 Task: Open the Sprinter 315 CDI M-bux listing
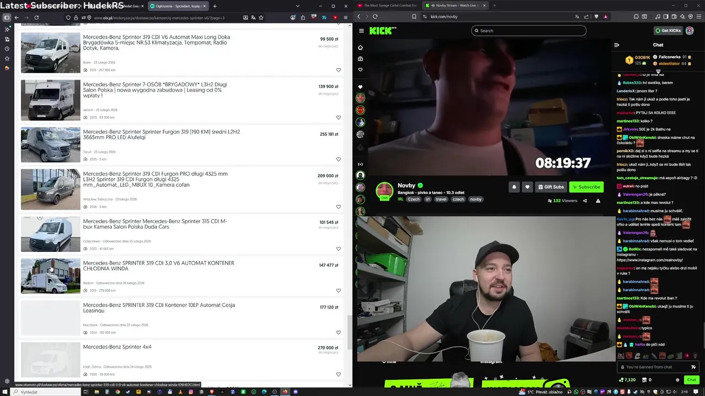click(155, 224)
